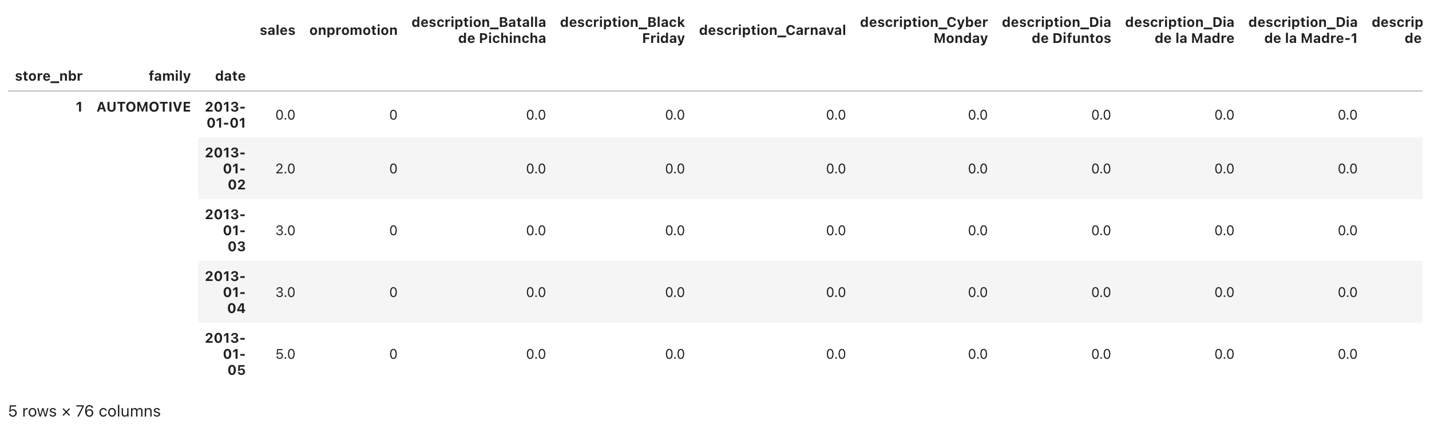This screenshot has width=1434, height=428.
Task: Click the 2013-01-01 date row label
Action: [x=225, y=115]
